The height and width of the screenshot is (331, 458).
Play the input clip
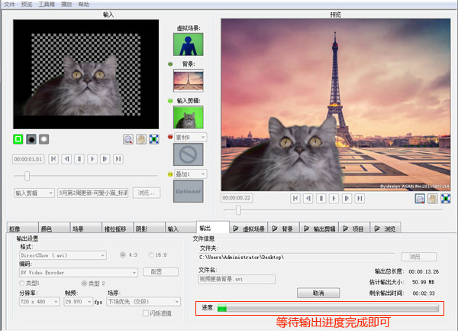pos(92,159)
